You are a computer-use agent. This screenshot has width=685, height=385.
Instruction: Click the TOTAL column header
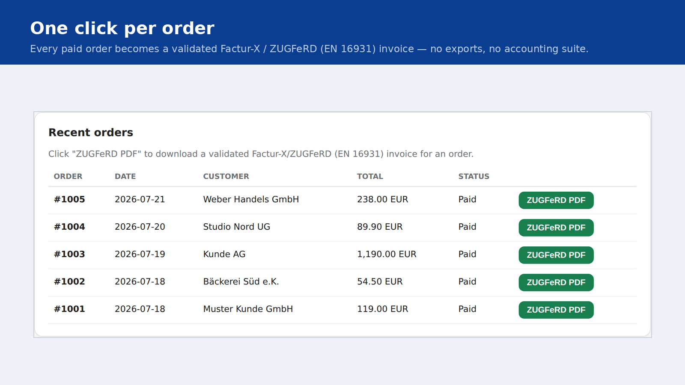pos(370,176)
